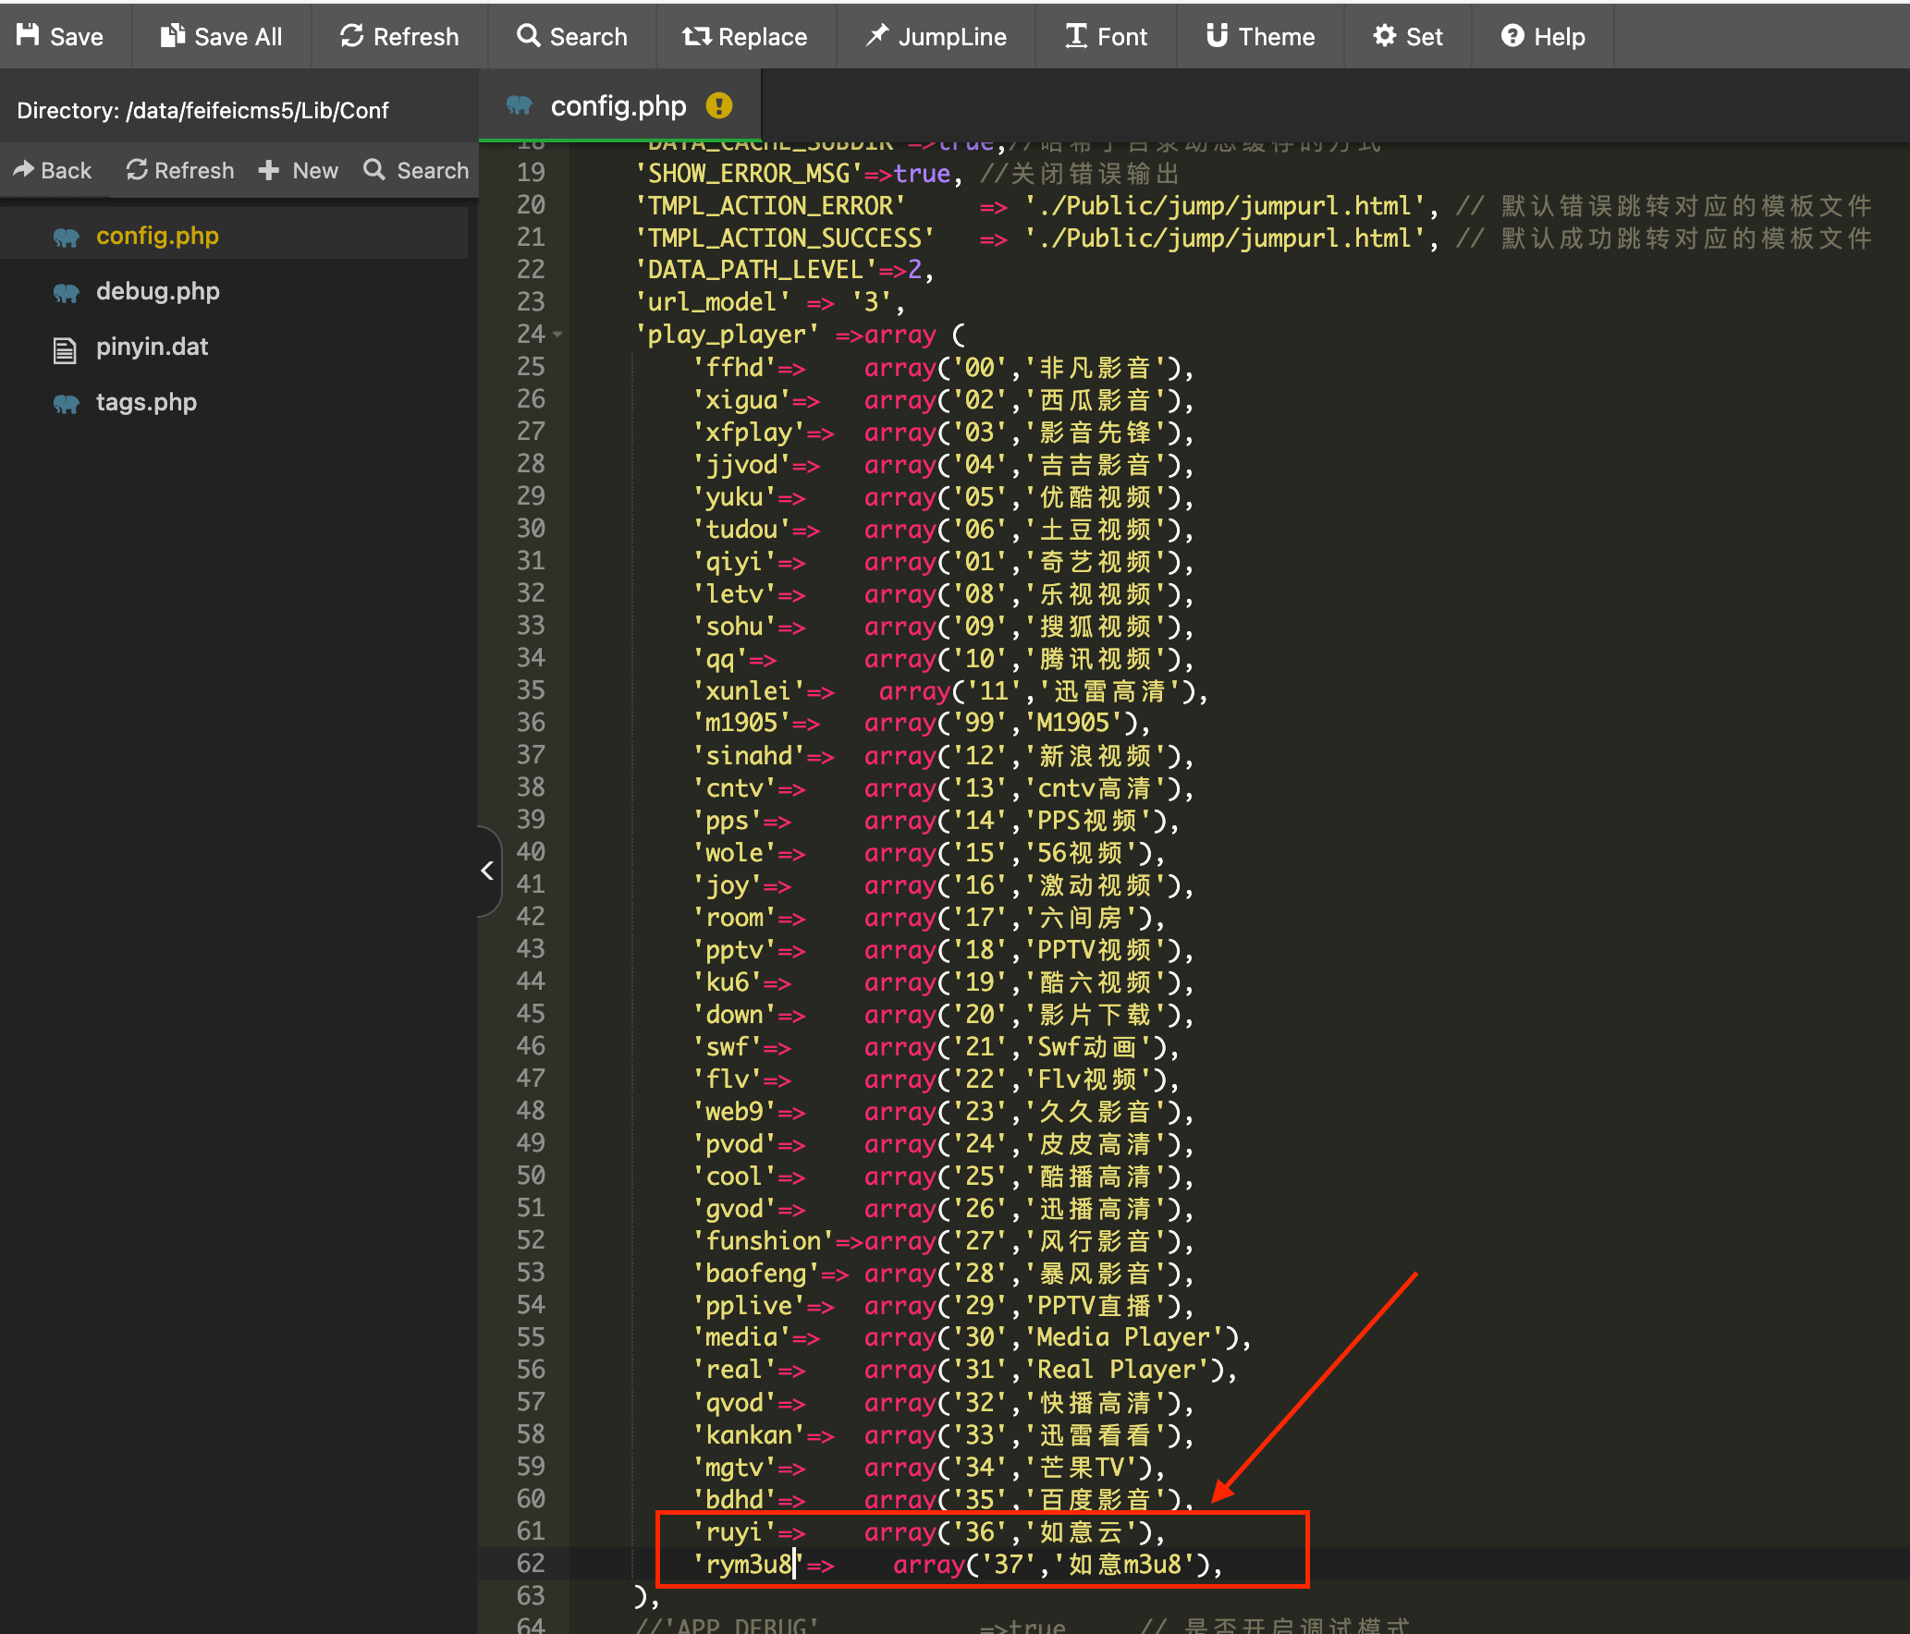Image resolution: width=1910 pixels, height=1634 pixels.
Task: Open the Font settings icon
Action: (x=1076, y=36)
